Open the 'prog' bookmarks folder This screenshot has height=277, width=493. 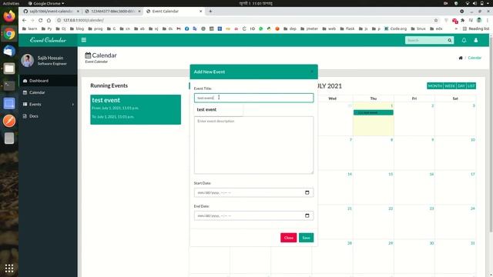pyautogui.click(x=96, y=28)
